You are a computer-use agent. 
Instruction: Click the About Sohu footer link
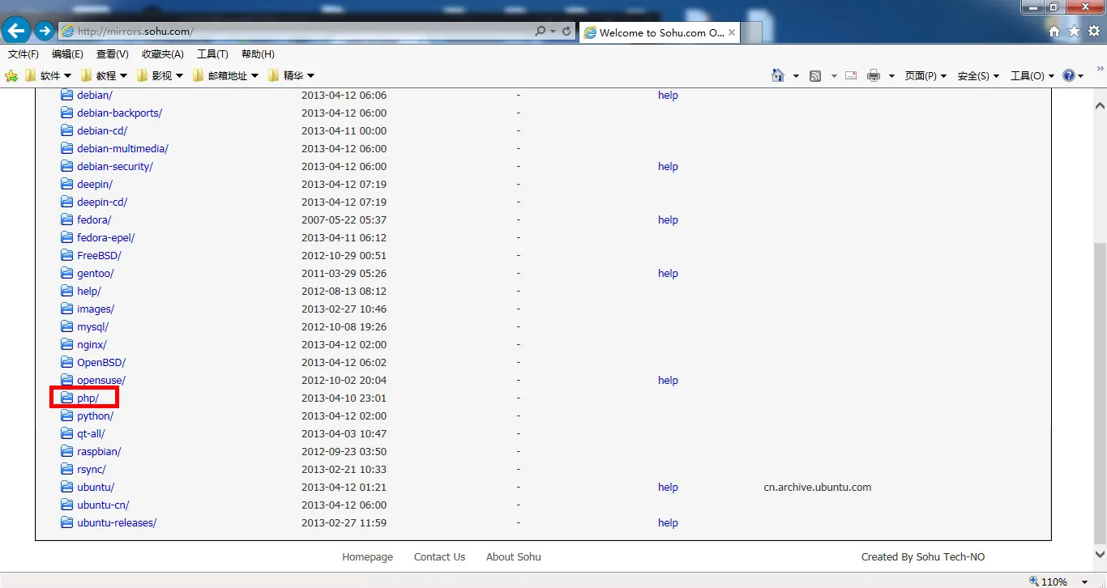[x=513, y=556]
